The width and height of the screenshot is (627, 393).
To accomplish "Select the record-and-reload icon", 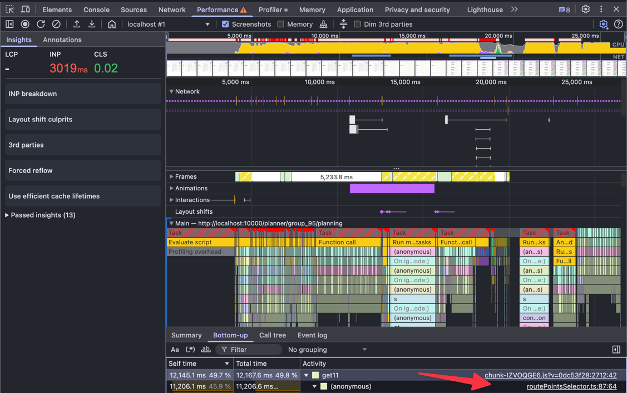I will click(40, 24).
